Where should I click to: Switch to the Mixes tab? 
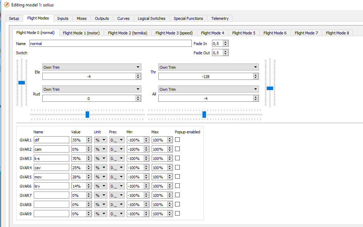point(81,18)
